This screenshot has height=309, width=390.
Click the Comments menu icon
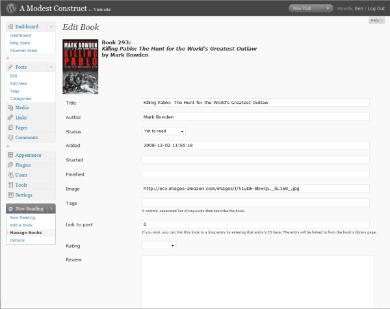11,138
